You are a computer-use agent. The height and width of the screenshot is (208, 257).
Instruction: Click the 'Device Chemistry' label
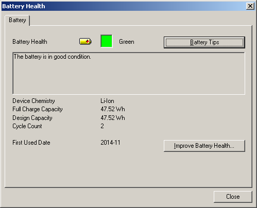pyautogui.click(x=33, y=101)
